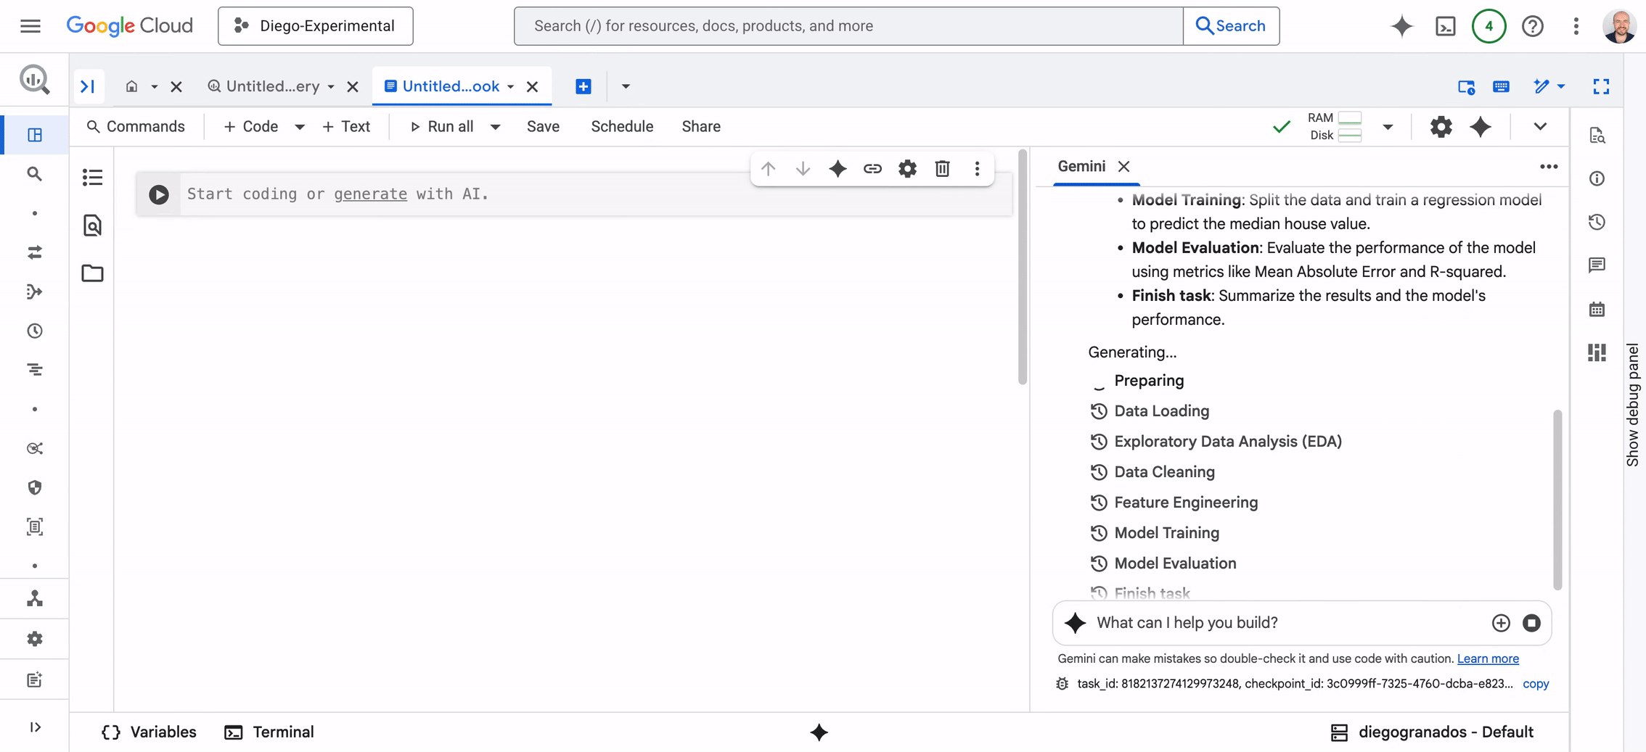
Task: Open the Terminal panel tab
Action: [269, 732]
